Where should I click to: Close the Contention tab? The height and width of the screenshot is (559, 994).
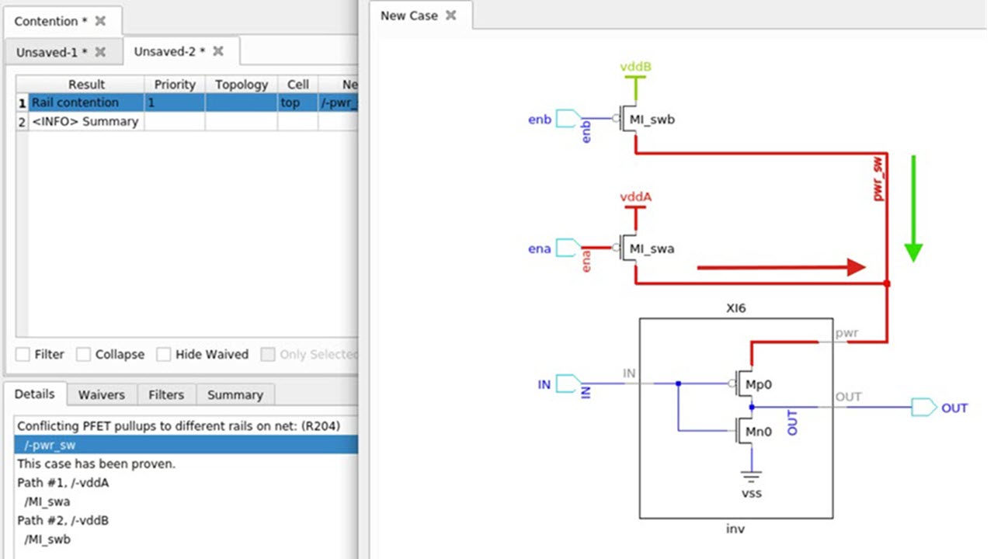pyautogui.click(x=99, y=21)
